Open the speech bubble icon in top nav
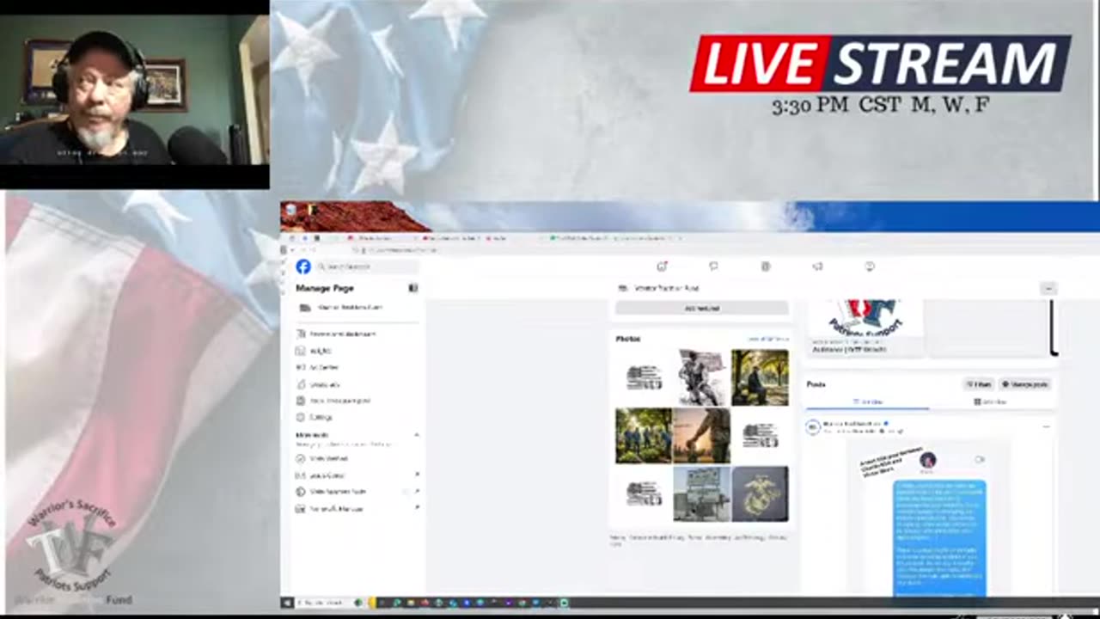Viewport: 1100px width, 619px height. (713, 267)
